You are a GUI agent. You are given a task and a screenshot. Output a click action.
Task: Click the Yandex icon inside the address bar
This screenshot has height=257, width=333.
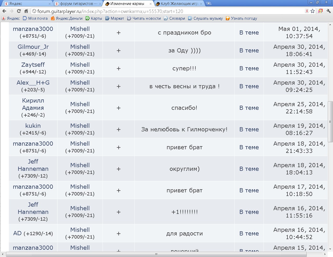(x=307, y=11)
